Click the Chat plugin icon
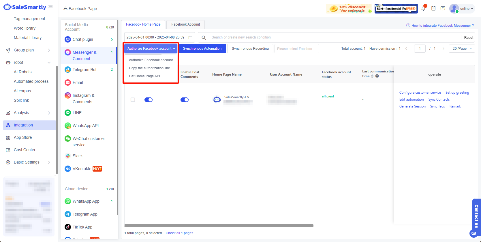This screenshot has width=481, height=242. [68, 39]
